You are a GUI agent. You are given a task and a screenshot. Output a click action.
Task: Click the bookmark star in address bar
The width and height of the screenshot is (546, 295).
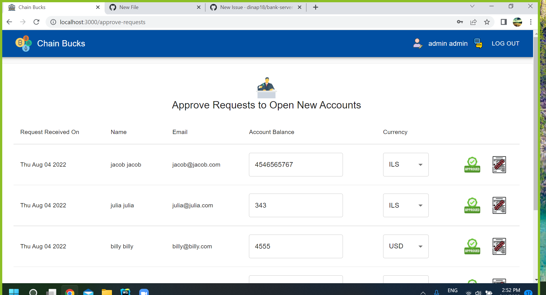[x=487, y=22]
